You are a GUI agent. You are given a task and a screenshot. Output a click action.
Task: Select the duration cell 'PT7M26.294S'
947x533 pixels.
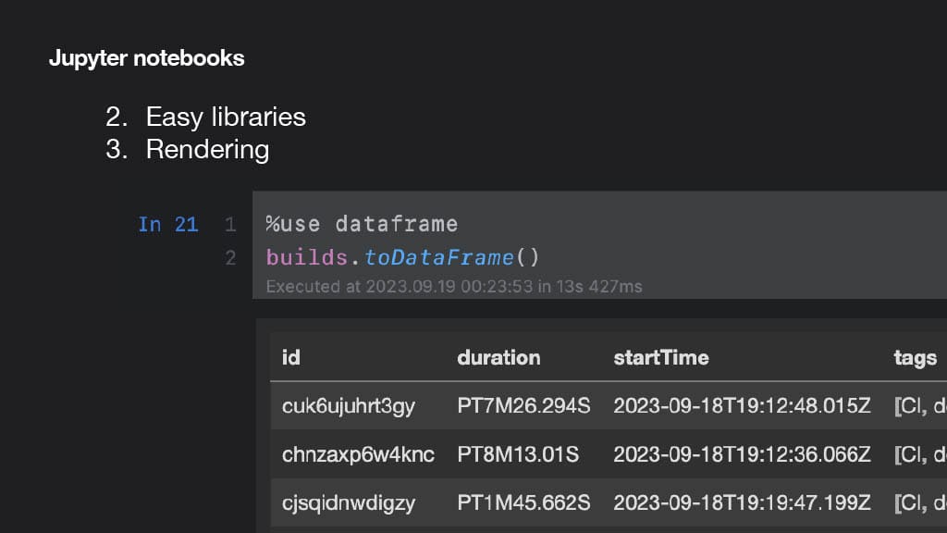(x=523, y=405)
